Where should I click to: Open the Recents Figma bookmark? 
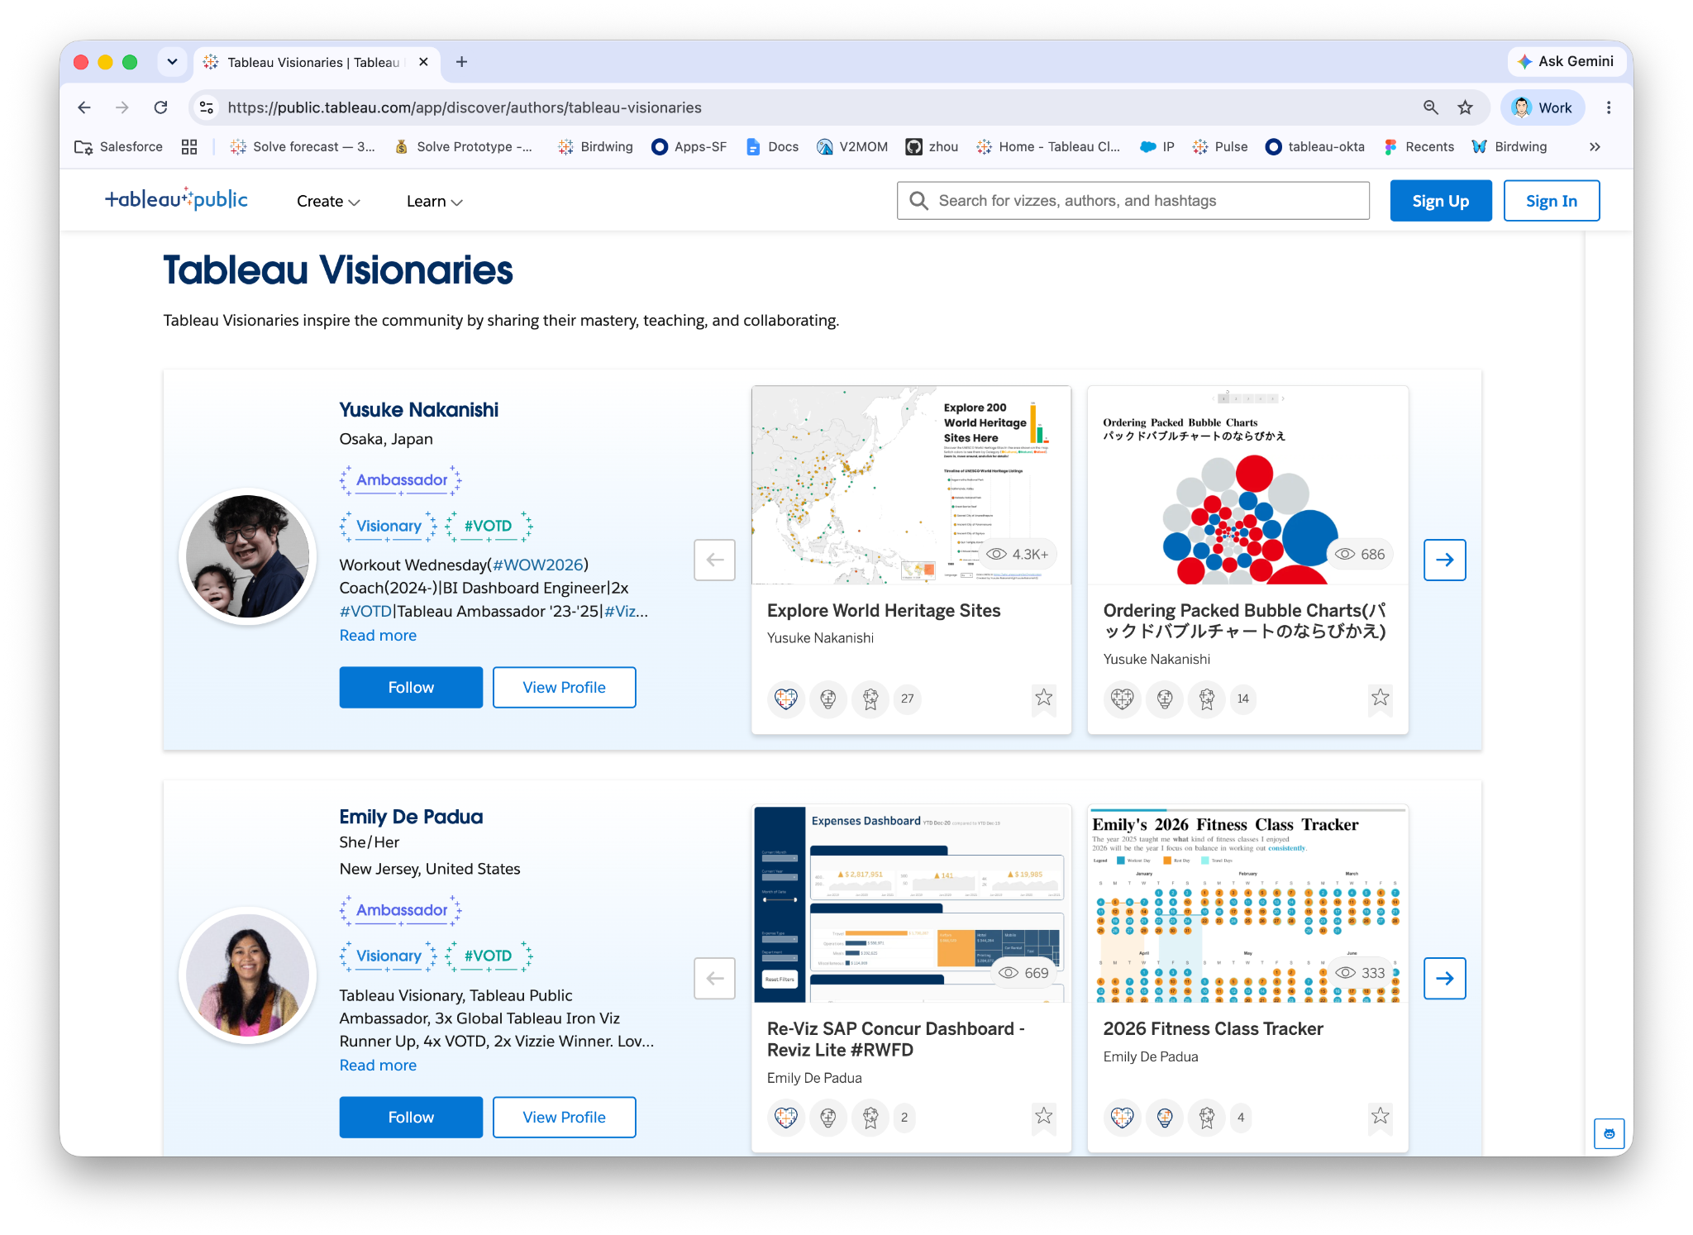coord(1419,146)
